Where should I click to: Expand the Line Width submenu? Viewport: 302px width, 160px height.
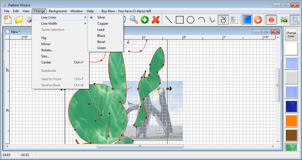click(60, 24)
